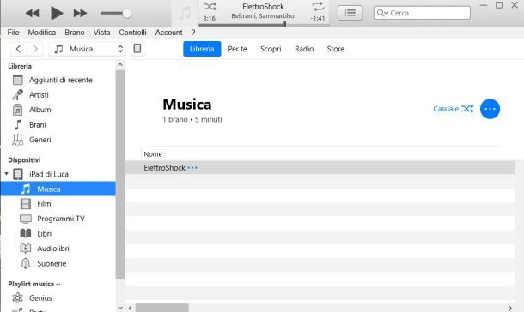Click the playback progress bar under ElettroShock

264,24
